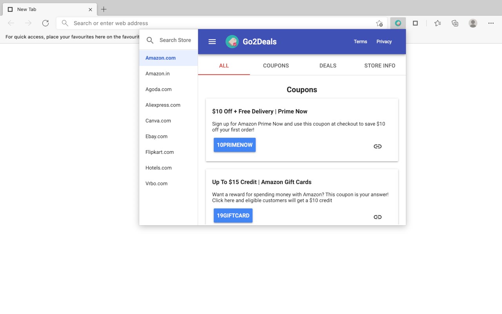Select Flipkart.com in store list
The image size is (502, 314).
click(169, 152)
